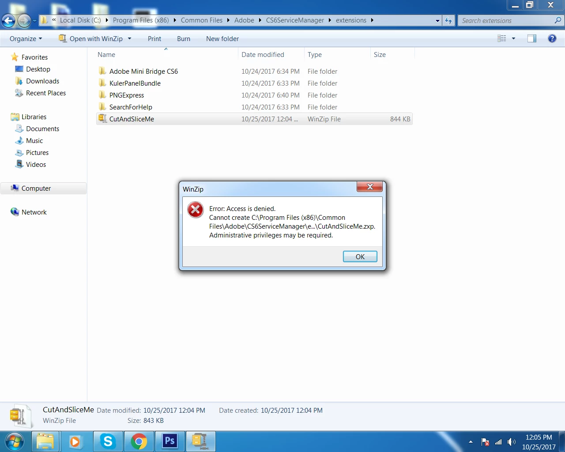The height and width of the screenshot is (452, 565).
Task: Click the Action Center flag icon
Action: point(485,442)
